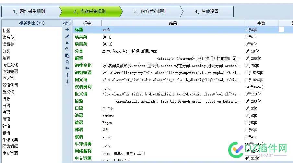Select 双语例句 in the left tag list
This screenshot has height=163, width=293.
click(10, 85)
